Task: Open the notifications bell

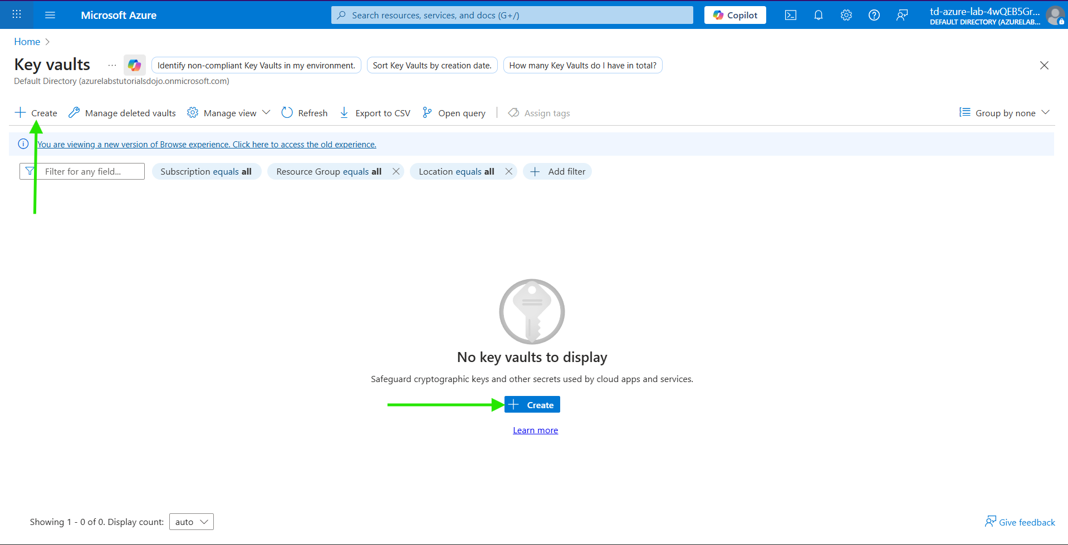Action: 818,15
